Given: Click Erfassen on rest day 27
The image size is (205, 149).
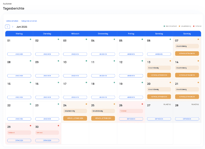Looking at the screenshot, I should [159, 119].
